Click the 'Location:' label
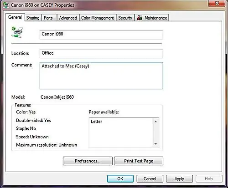Image resolution: width=228 pixels, height=188 pixels. (20, 53)
